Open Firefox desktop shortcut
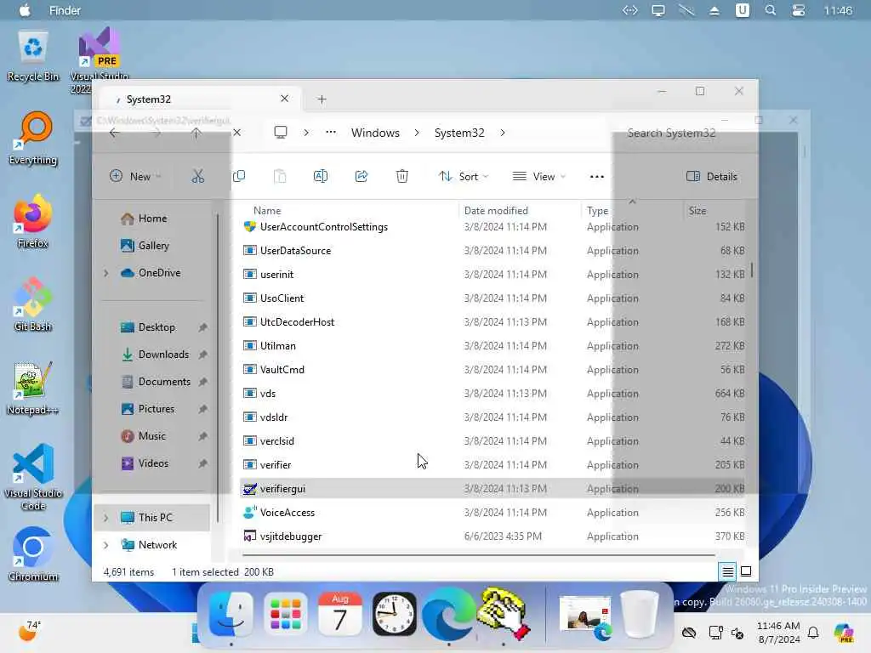 [x=33, y=222]
